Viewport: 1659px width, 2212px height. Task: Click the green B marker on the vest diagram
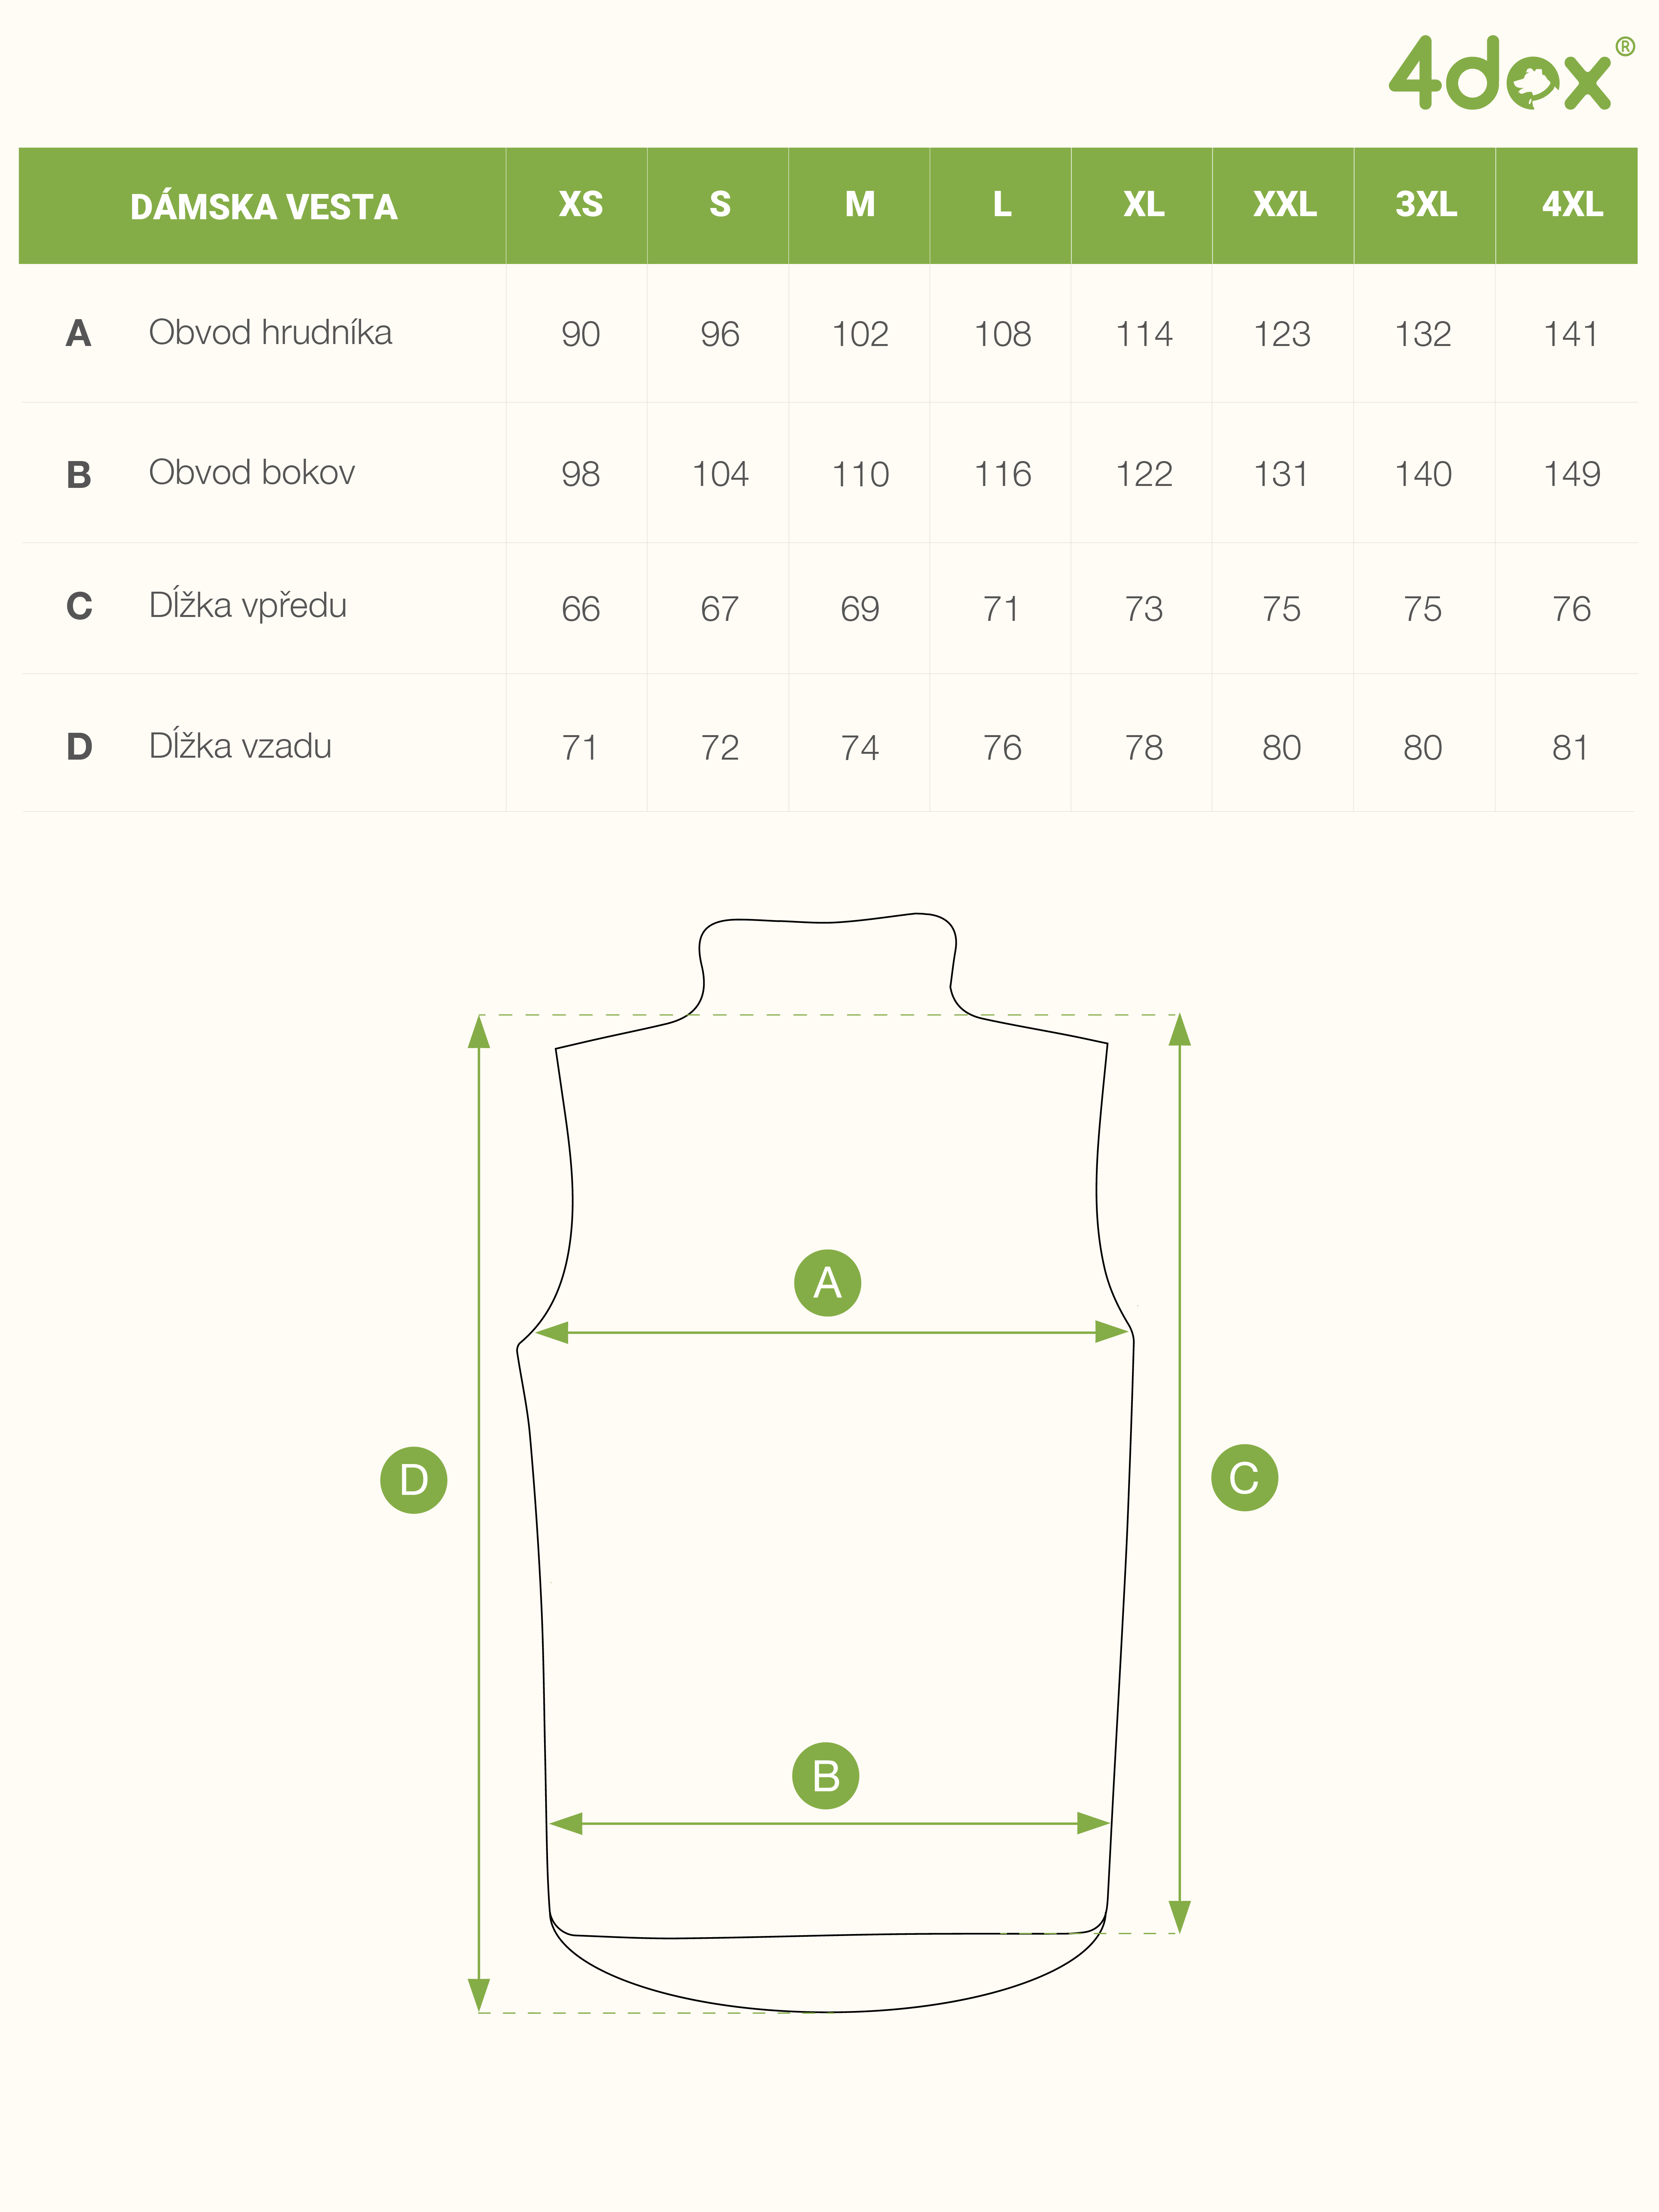(x=825, y=1776)
